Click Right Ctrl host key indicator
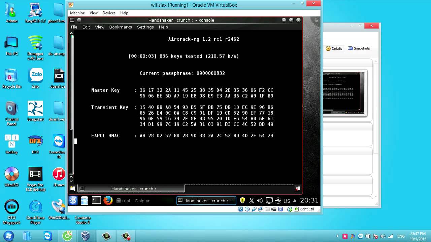 pos(304,209)
